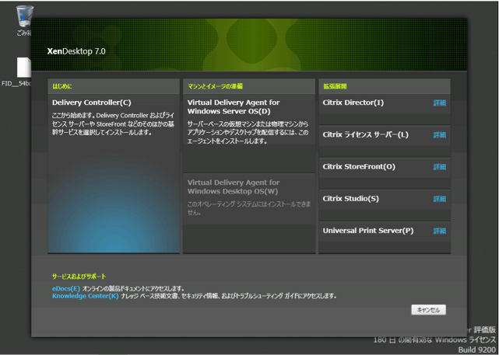
Task: Click the XenDesktop 7.0 title text
Action: 76,51
